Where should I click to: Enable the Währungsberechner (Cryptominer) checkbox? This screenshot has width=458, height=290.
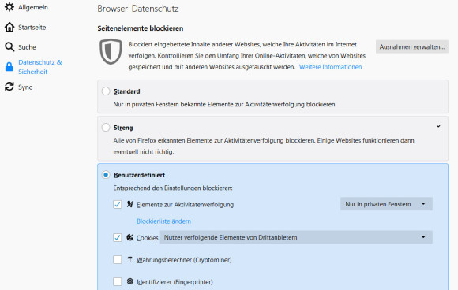coord(118,259)
